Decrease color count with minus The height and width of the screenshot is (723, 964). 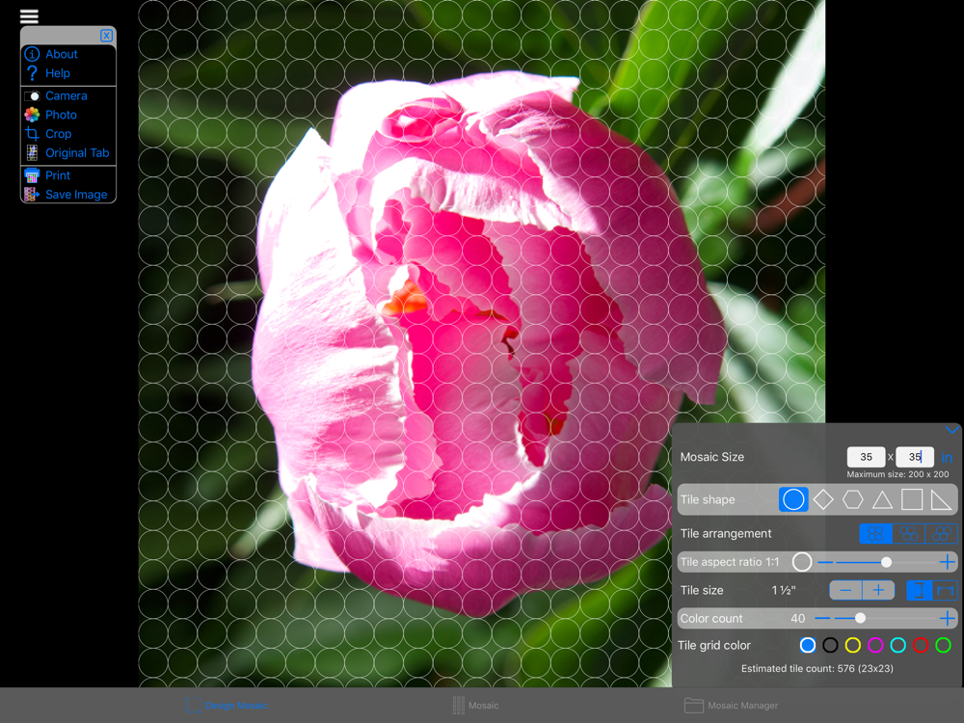pos(822,619)
